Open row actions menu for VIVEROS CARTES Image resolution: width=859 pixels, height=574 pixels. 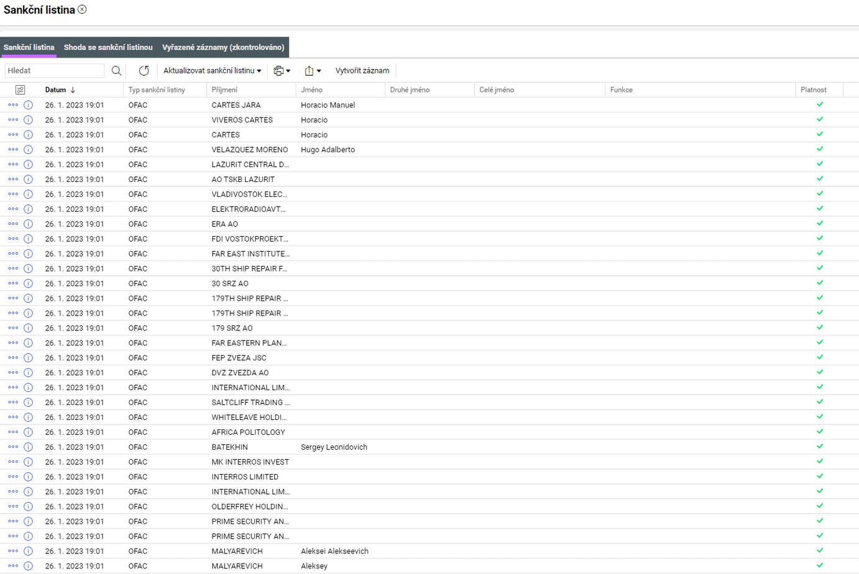click(x=13, y=120)
